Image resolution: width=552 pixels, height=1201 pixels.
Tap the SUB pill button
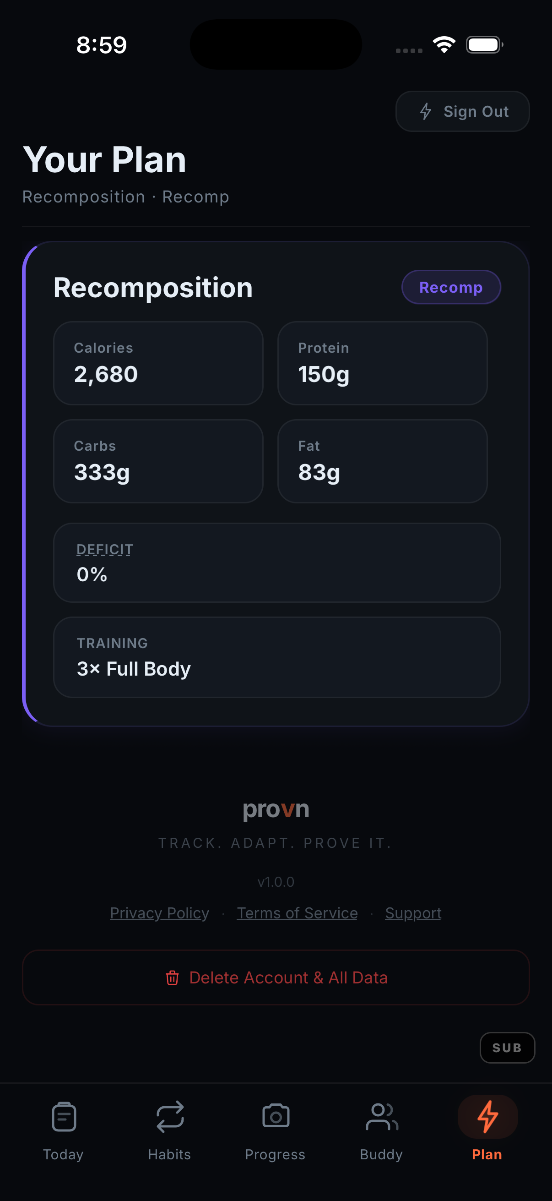507,1048
